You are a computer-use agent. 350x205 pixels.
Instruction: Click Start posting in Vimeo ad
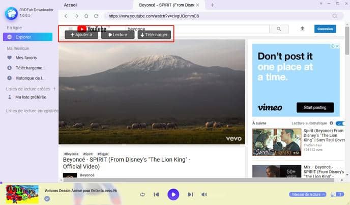point(315,108)
